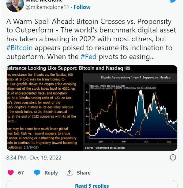Open Mike McGlone's profile avatar
This screenshot has width=184, height=188.
(15, 5)
